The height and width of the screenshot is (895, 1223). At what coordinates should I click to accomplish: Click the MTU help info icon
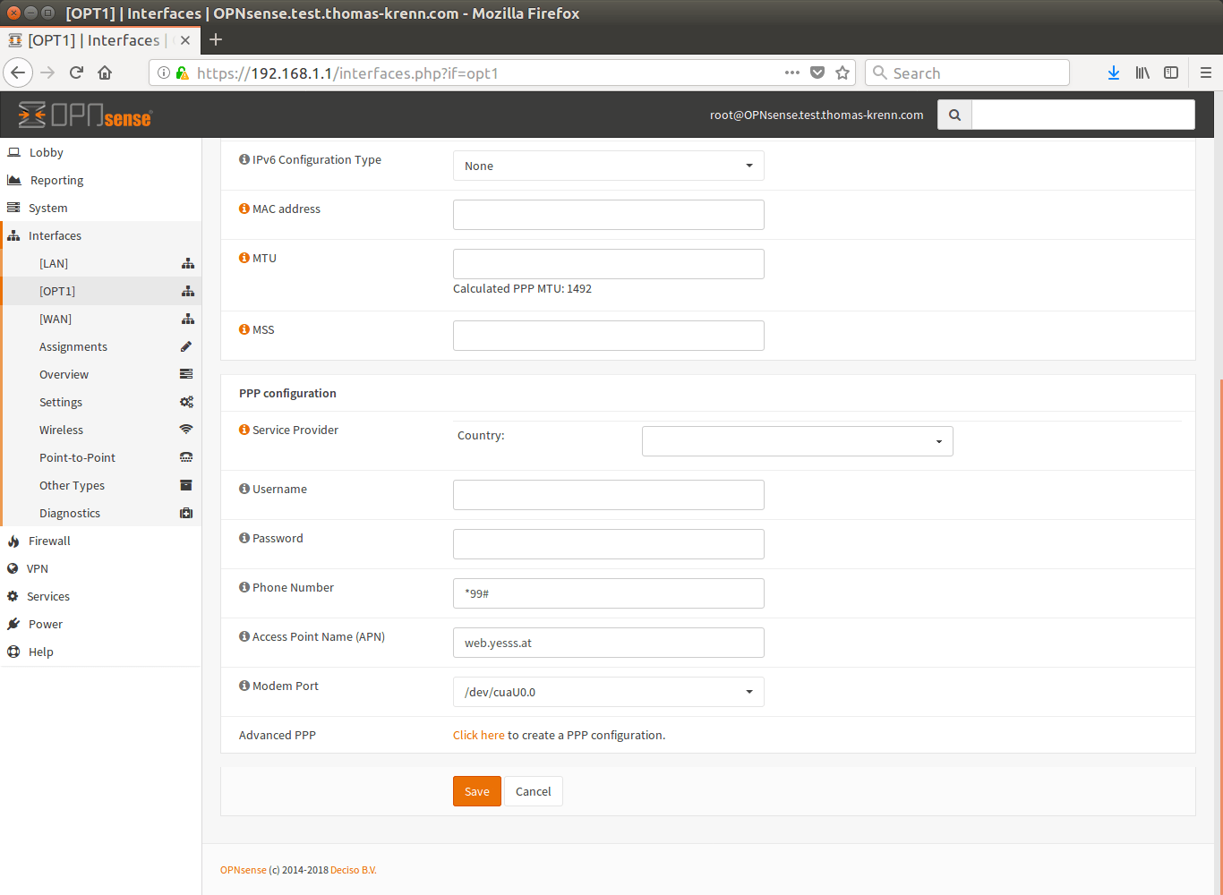click(244, 258)
